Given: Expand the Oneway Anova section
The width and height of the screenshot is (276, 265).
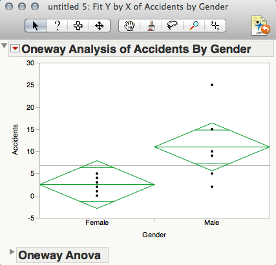Looking at the screenshot, I should [12, 251].
